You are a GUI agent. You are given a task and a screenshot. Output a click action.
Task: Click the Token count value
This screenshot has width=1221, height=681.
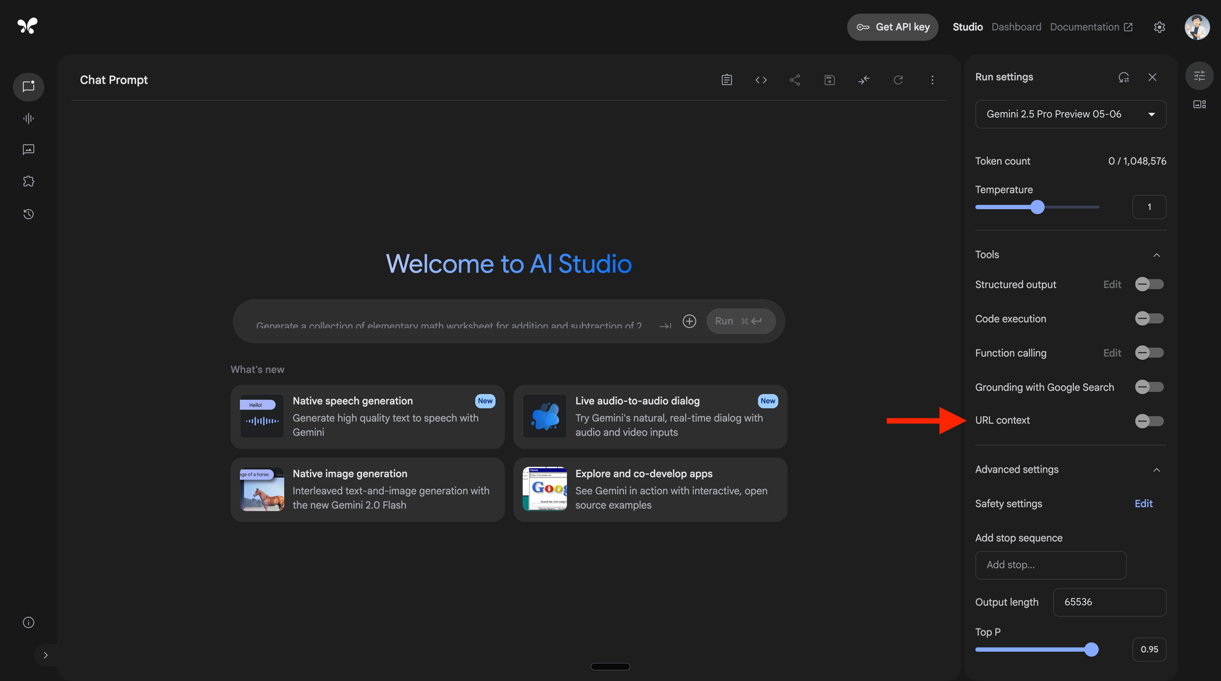(1137, 161)
